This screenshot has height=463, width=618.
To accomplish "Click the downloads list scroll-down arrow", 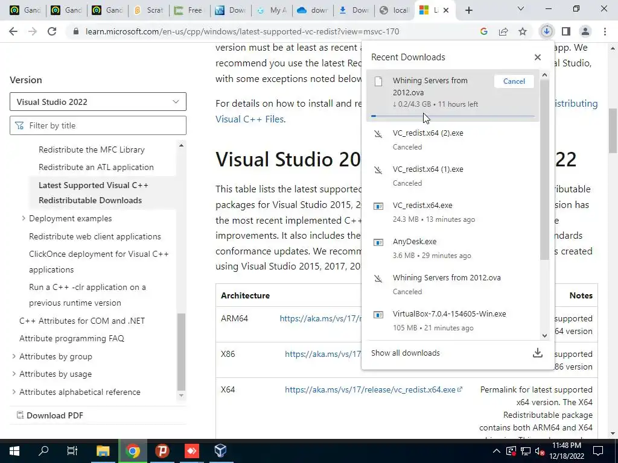I will coord(545,336).
